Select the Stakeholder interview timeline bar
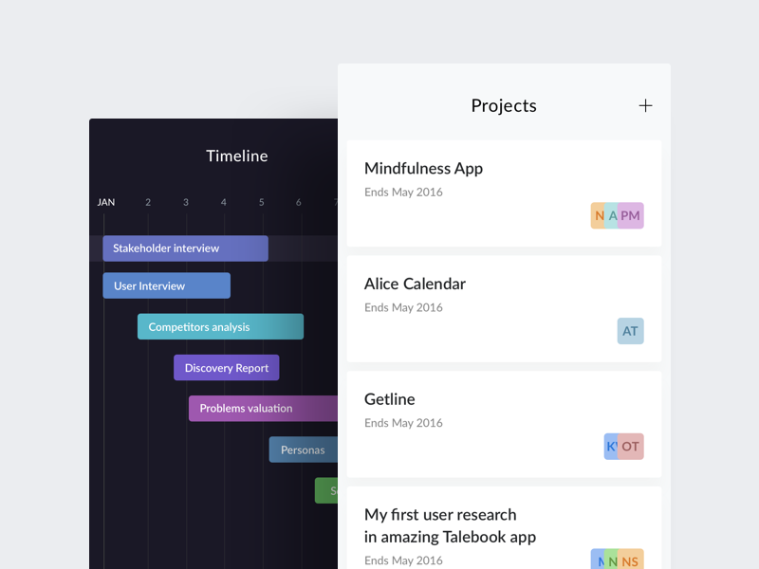Viewport: 759px width, 569px height. (x=185, y=248)
